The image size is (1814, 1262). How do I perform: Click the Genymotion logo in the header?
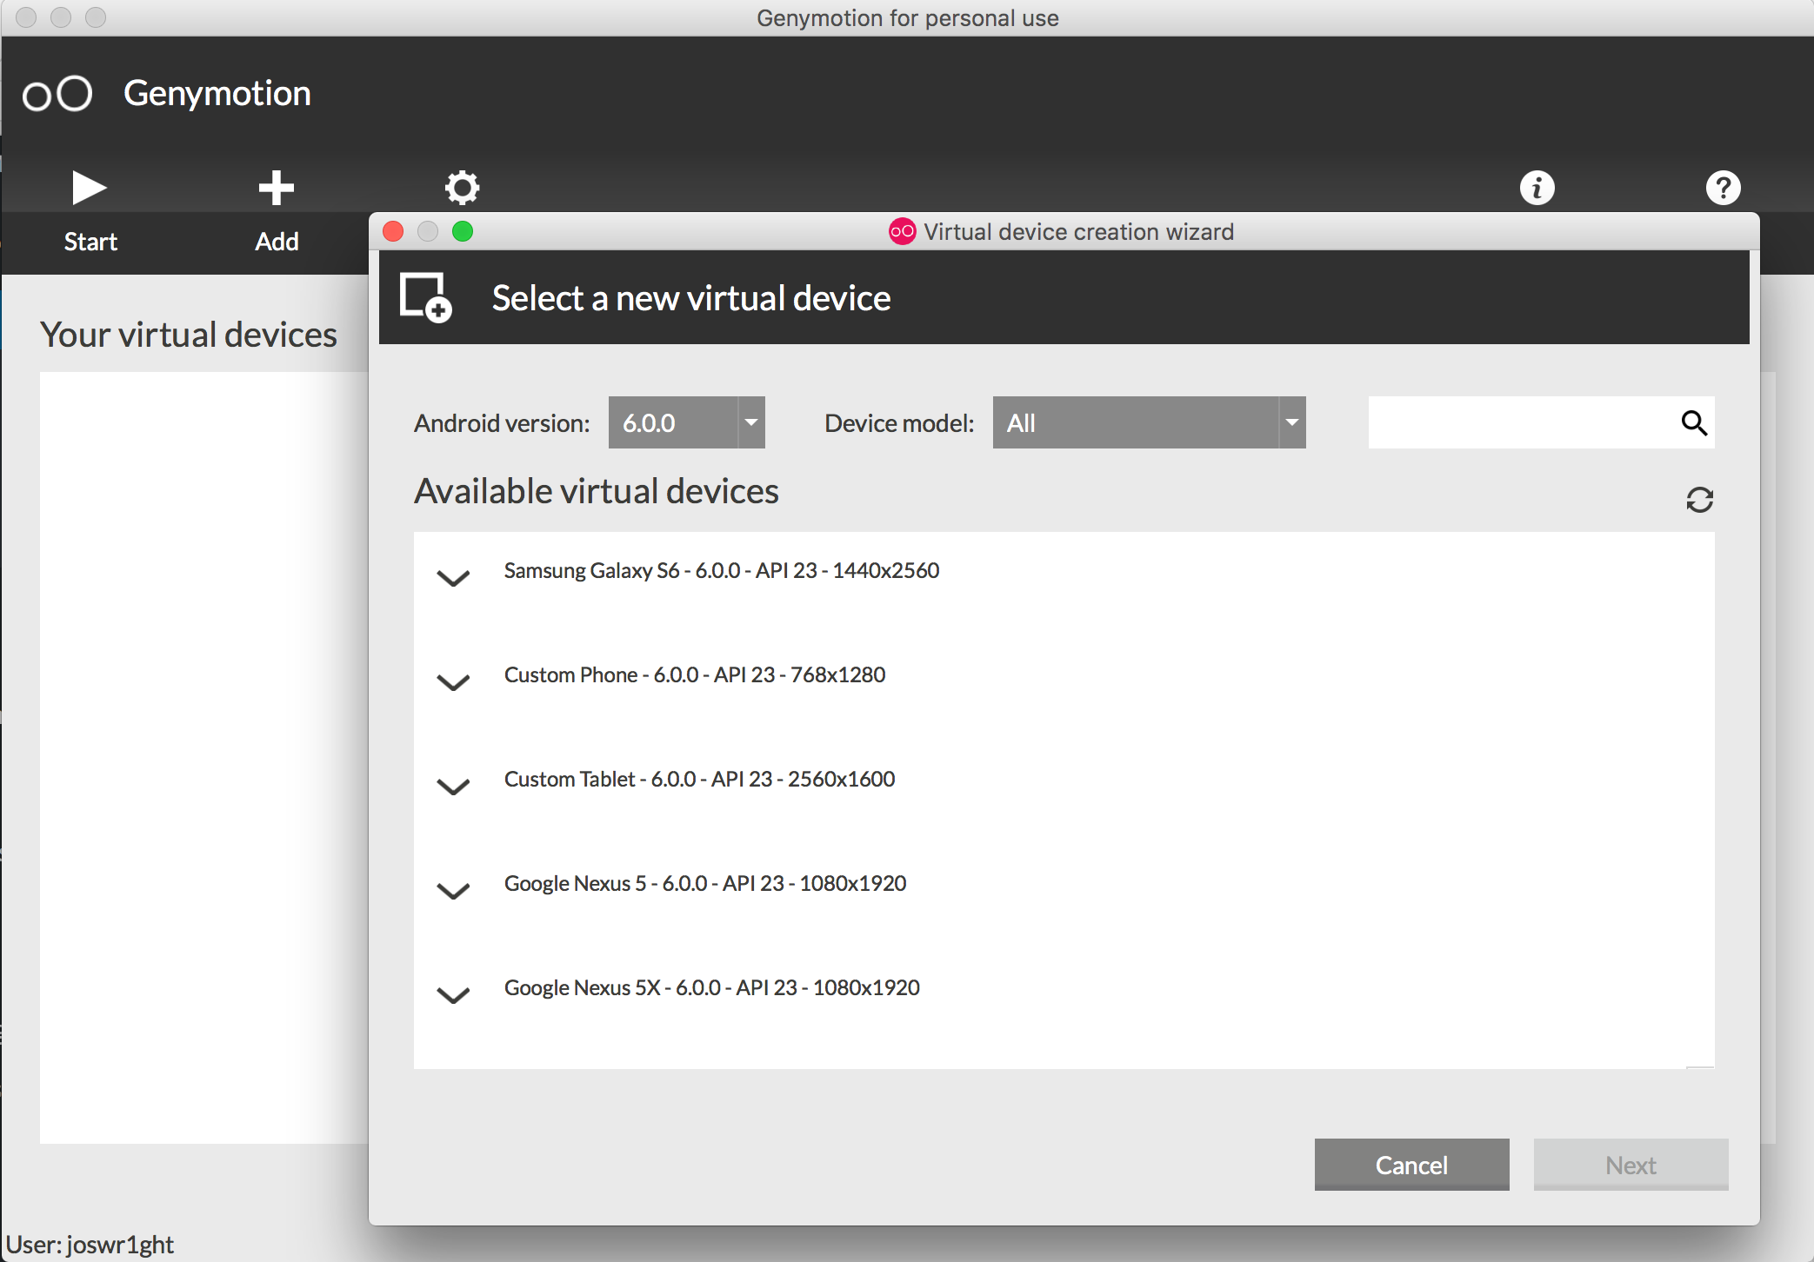click(x=57, y=94)
